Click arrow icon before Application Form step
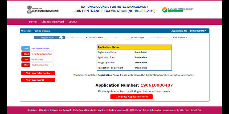 pos(73,38)
